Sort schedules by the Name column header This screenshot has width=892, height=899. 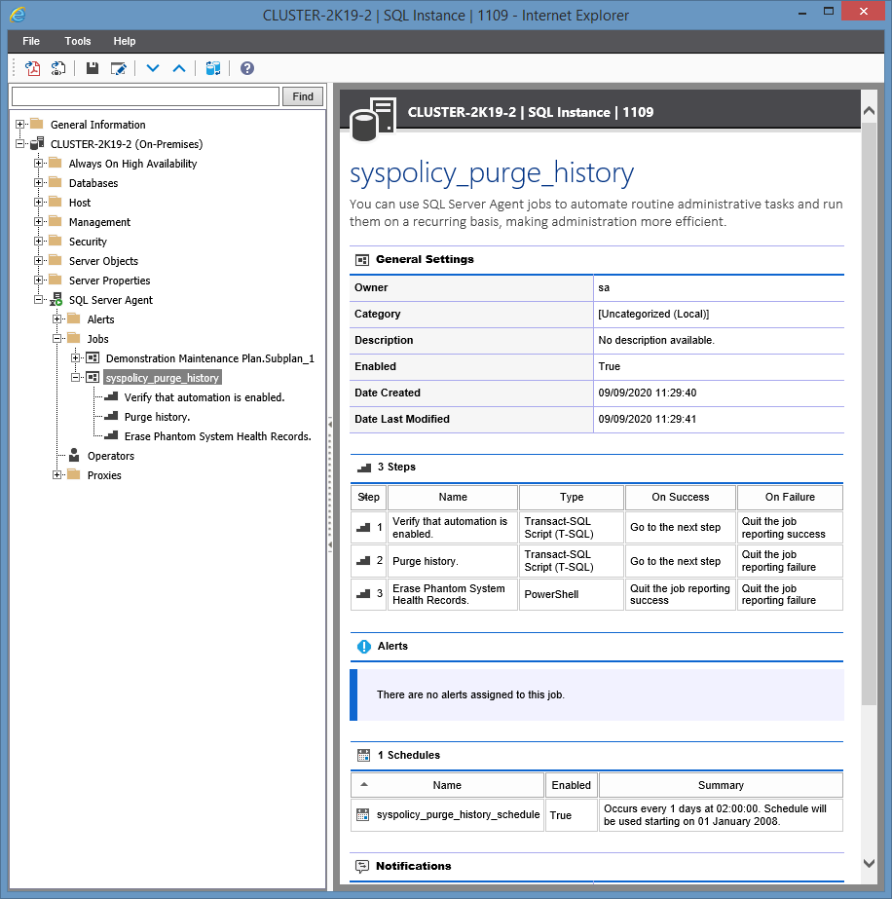click(x=447, y=785)
